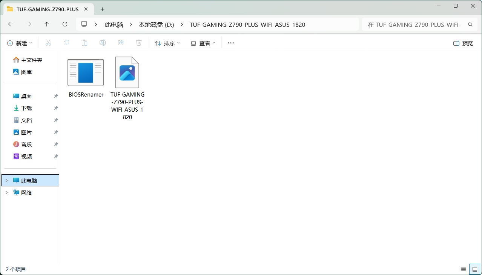Expand the 此电脑 tree node

(x=6, y=180)
